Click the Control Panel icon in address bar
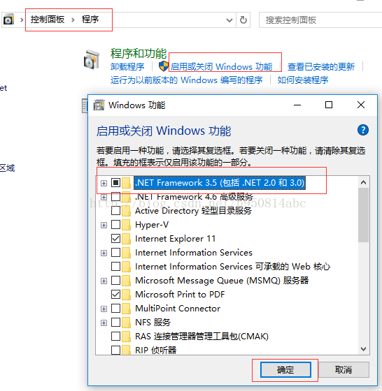 (x=8, y=20)
